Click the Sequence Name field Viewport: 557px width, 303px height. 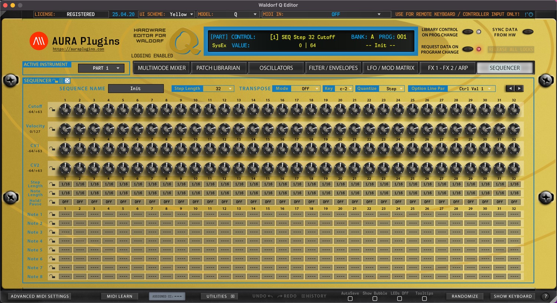coord(136,89)
